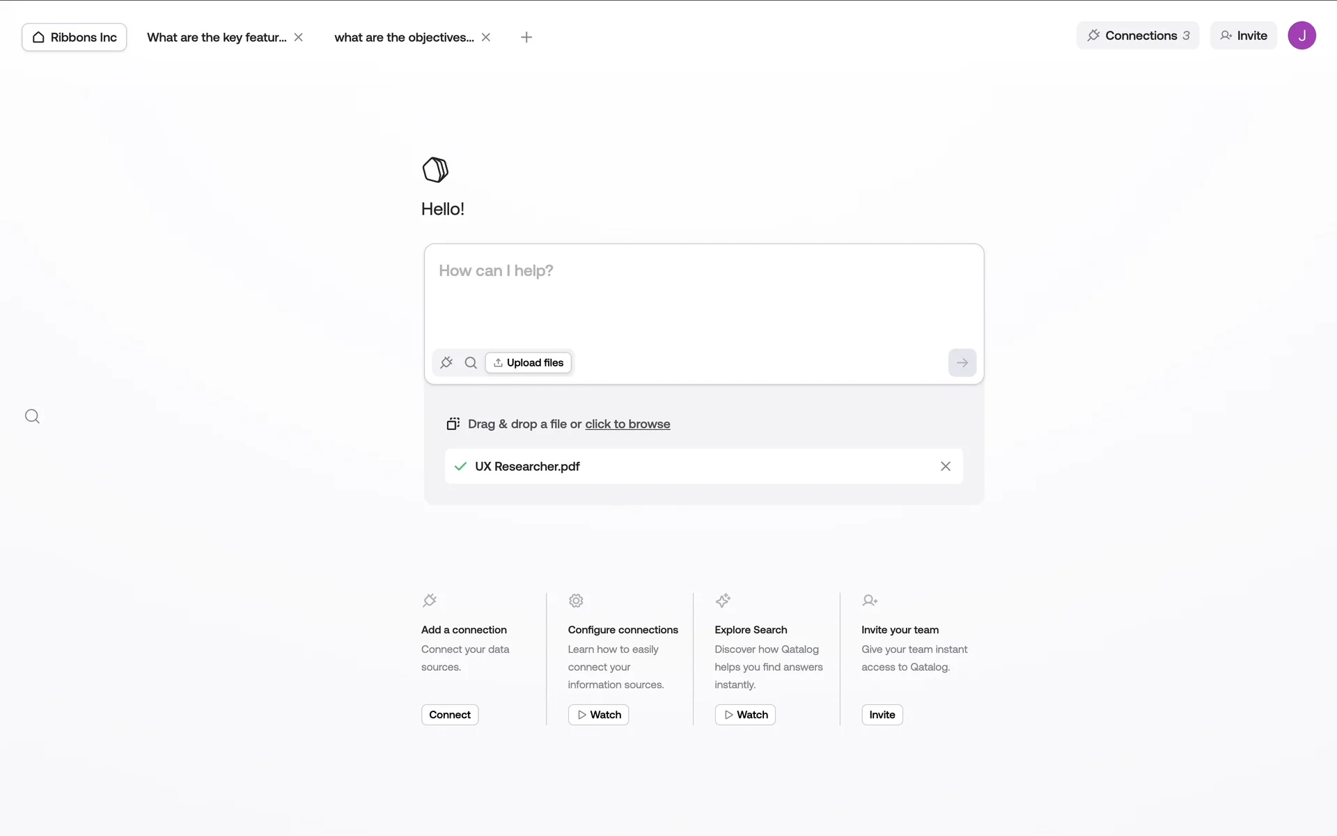Image resolution: width=1337 pixels, height=836 pixels.
Task: Remove the UX Researcher.pdf file
Action: tap(945, 466)
